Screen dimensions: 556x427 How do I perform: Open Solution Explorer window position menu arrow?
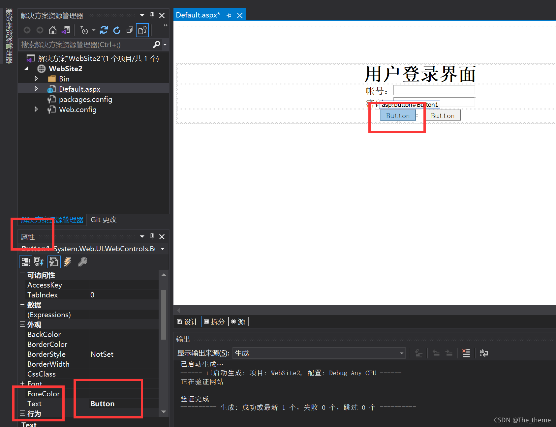pyautogui.click(x=142, y=15)
